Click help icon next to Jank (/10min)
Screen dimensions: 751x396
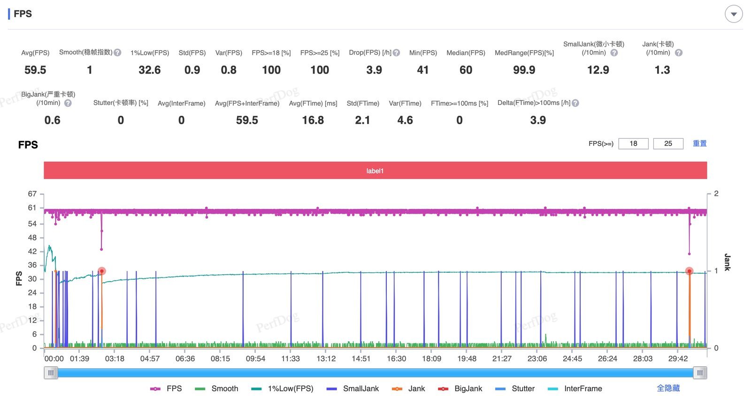click(678, 53)
